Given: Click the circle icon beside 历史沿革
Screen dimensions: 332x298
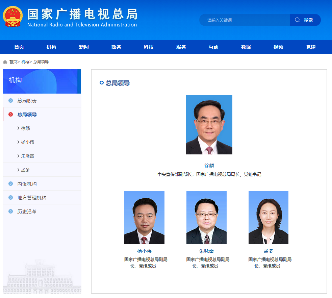Looking at the screenshot, I should pos(10,211).
